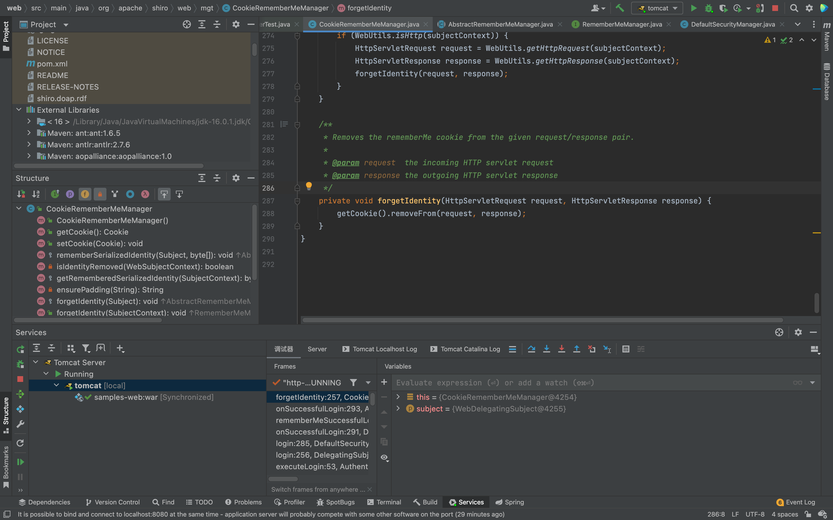The image size is (833, 520).
Task: Toggle show fields in Structure
Action: [85, 194]
